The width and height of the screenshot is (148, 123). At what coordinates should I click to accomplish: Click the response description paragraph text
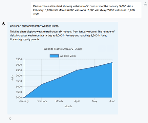tap(62, 35)
